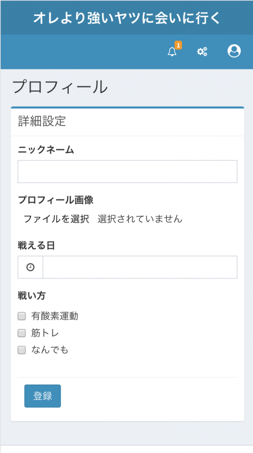The height and width of the screenshot is (453, 253).
Task: Open the user account avatar icon
Action: 234,51
